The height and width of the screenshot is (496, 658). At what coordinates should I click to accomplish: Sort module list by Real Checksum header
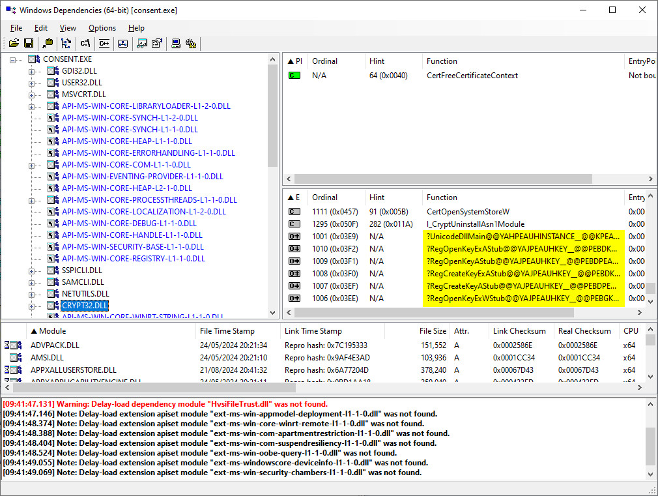[586, 331]
